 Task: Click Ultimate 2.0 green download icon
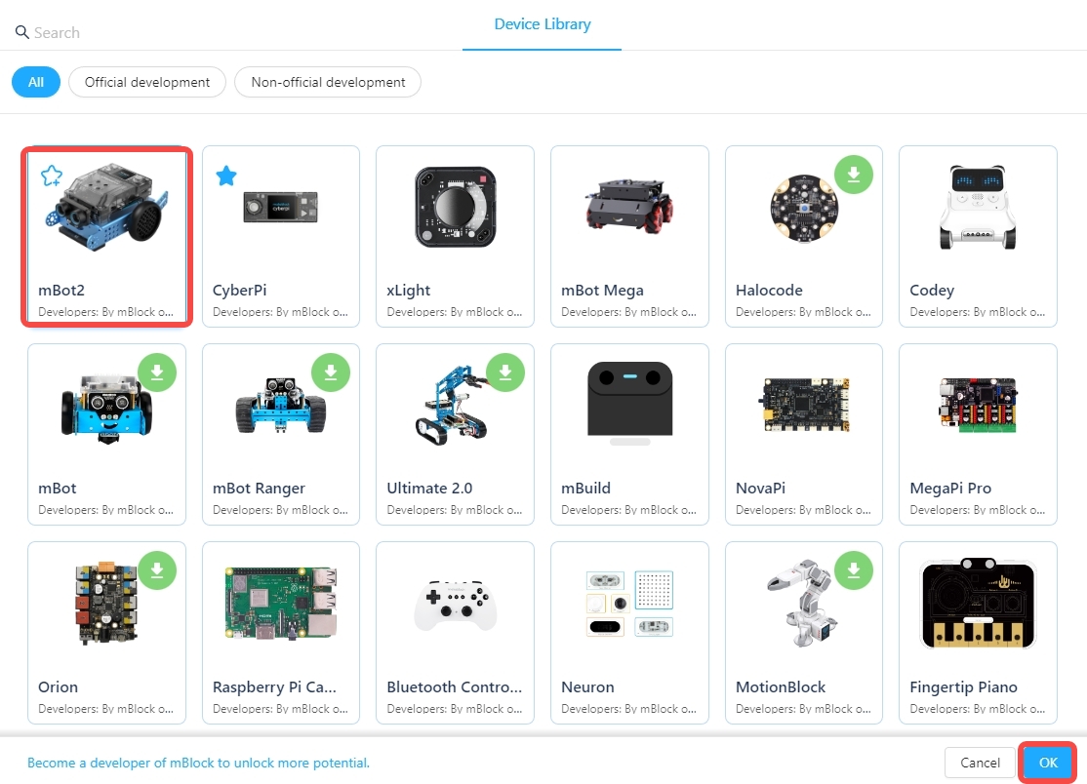tap(505, 372)
